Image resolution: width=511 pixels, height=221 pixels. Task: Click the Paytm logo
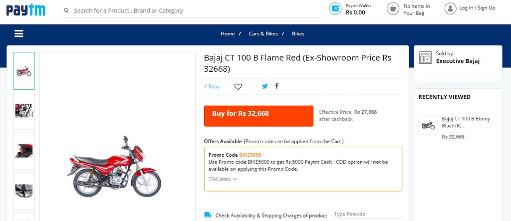(x=26, y=9)
